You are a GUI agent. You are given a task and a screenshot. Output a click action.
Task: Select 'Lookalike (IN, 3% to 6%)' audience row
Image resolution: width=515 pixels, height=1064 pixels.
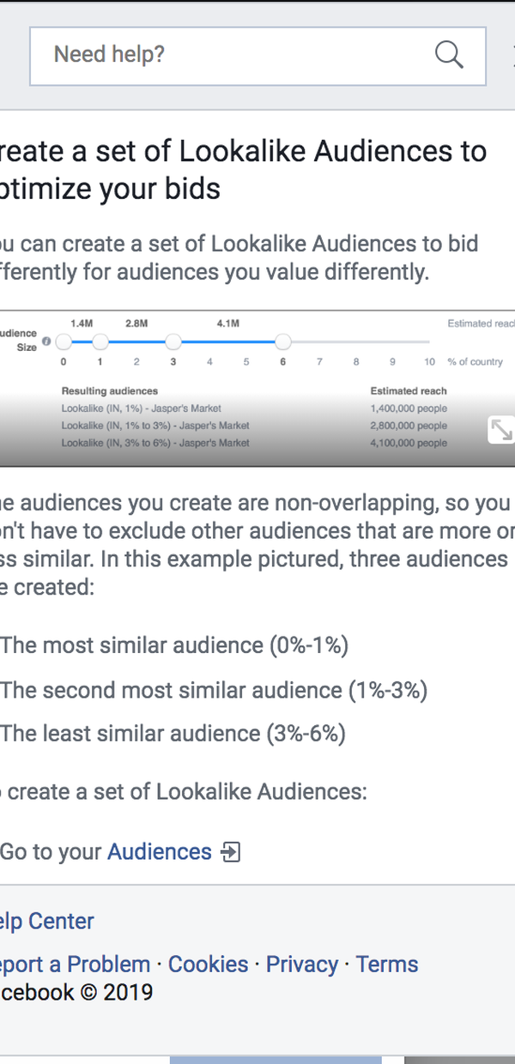(x=254, y=443)
